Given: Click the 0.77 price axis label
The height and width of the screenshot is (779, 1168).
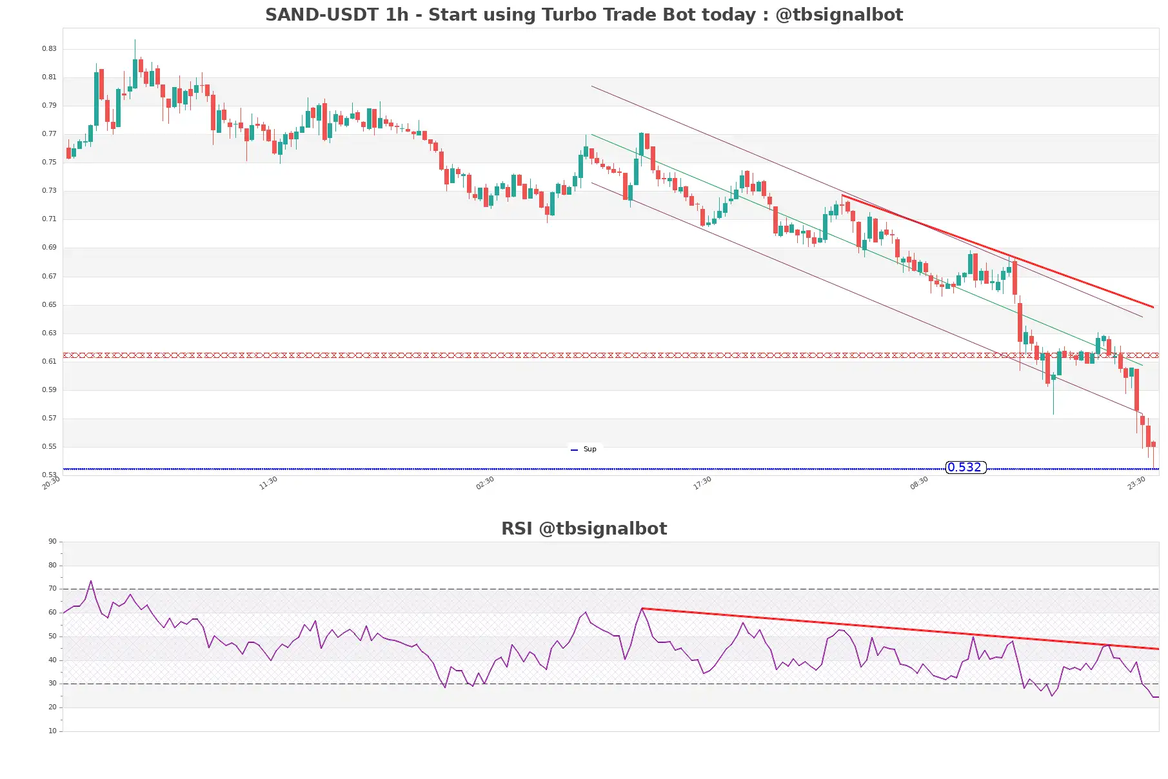Looking at the screenshot, I should tap(49, 134).
